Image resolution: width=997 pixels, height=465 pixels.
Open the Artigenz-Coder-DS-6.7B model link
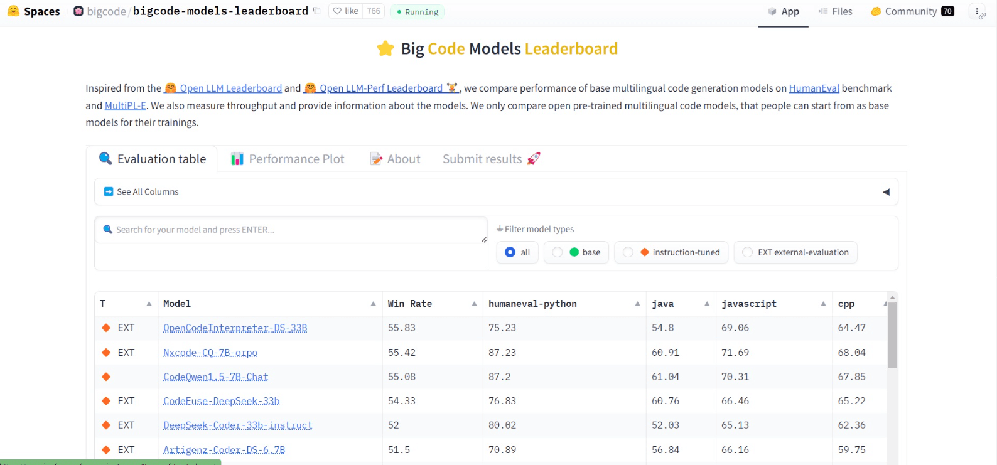(x=224, y=450)
